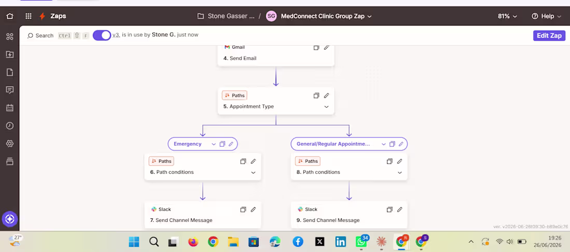The height and width of the screenshot is (252, 570).
Task: Select step 7 Send Channel Message card
Action: (203, 215)
